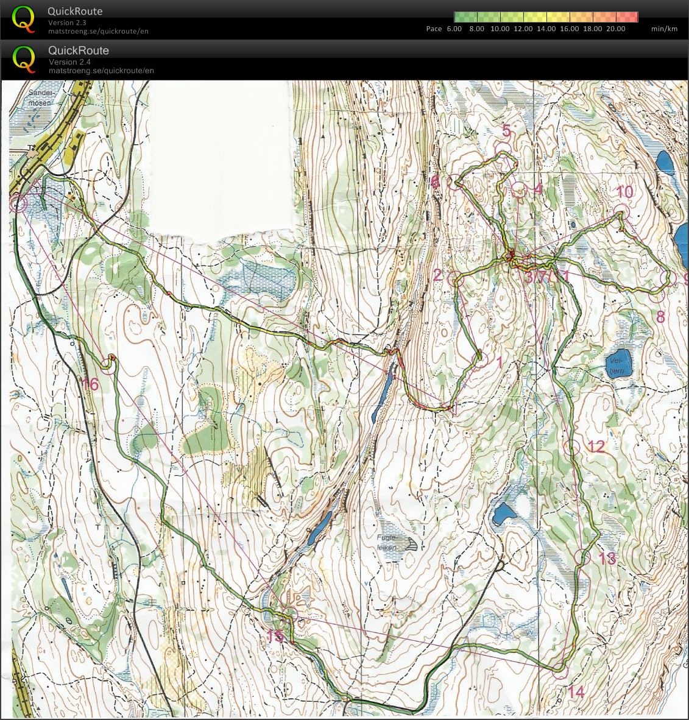The width and height of the screenshot is (689, 720).
Task: Click control circle 4 on the map
Action: 518,189
